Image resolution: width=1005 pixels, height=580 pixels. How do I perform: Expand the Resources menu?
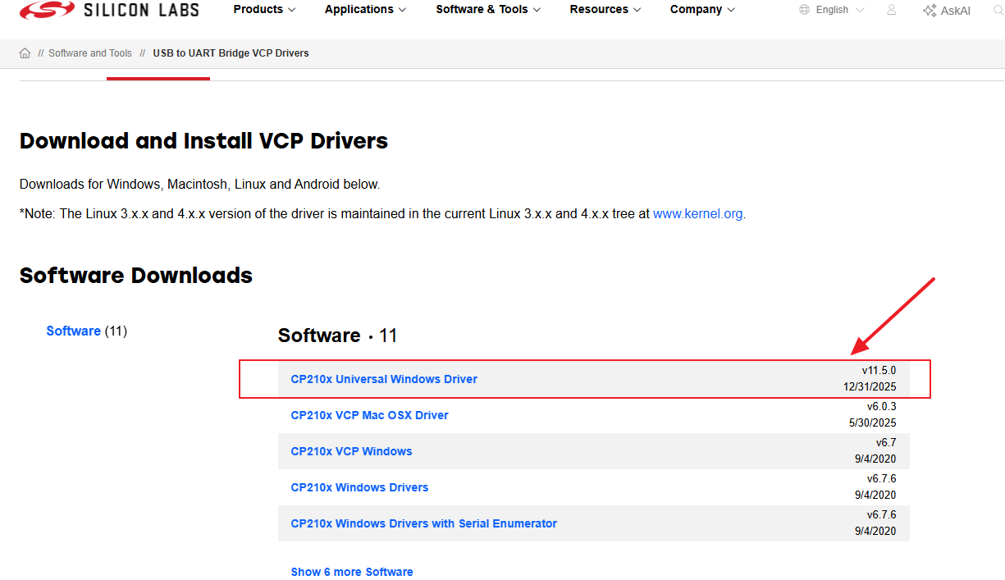[605, 10]
